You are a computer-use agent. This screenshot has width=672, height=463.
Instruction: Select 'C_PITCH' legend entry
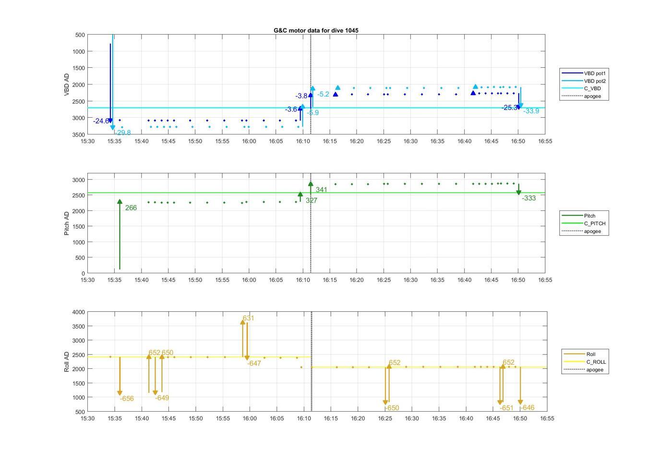[584, 223]
